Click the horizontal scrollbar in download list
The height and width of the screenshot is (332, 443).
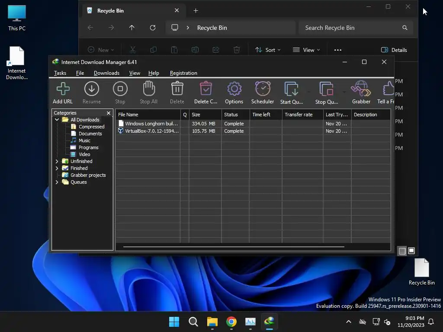pos(234,247)
